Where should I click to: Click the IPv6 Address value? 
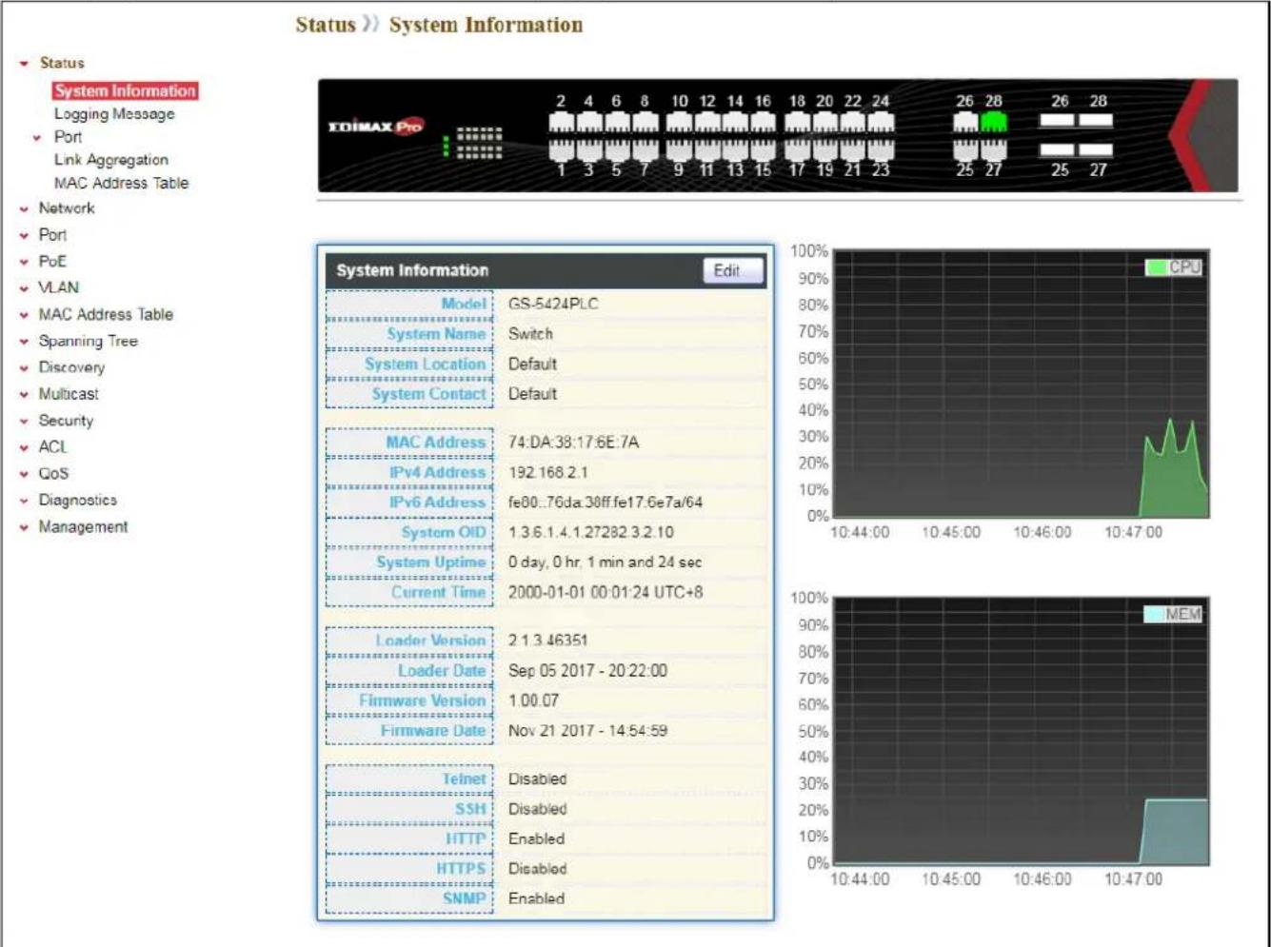pyautogui.click(x=605, y=503)
